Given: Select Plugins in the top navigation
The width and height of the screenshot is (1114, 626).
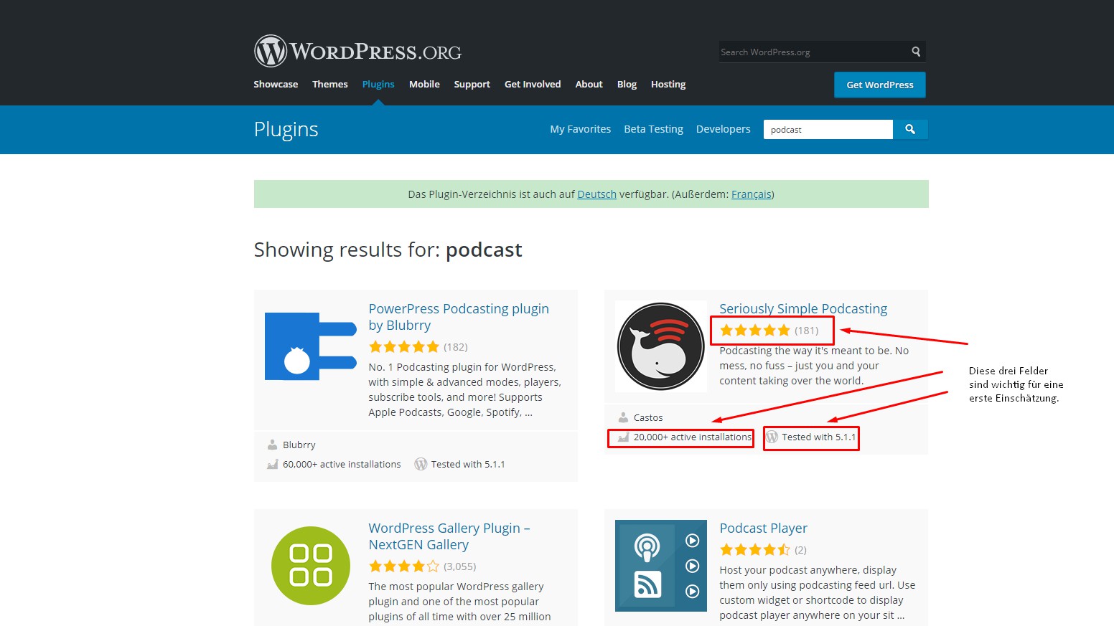Looking at the screenshot, I should tap(378, 85).
